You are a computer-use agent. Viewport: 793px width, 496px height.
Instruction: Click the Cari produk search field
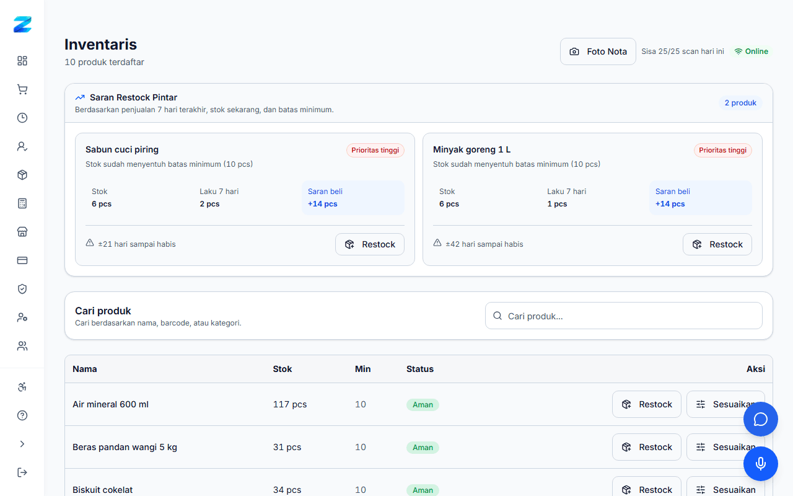(624, 316)
